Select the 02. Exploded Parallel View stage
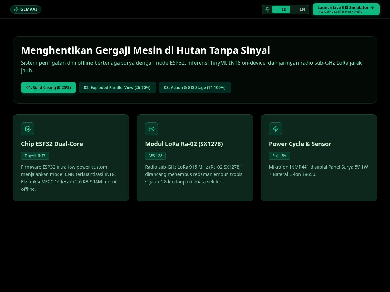 (117, 88)
